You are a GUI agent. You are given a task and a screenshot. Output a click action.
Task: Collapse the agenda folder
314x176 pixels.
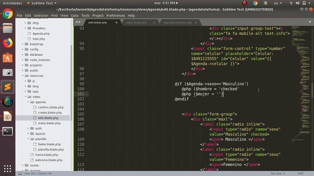(x=28, y=102)
